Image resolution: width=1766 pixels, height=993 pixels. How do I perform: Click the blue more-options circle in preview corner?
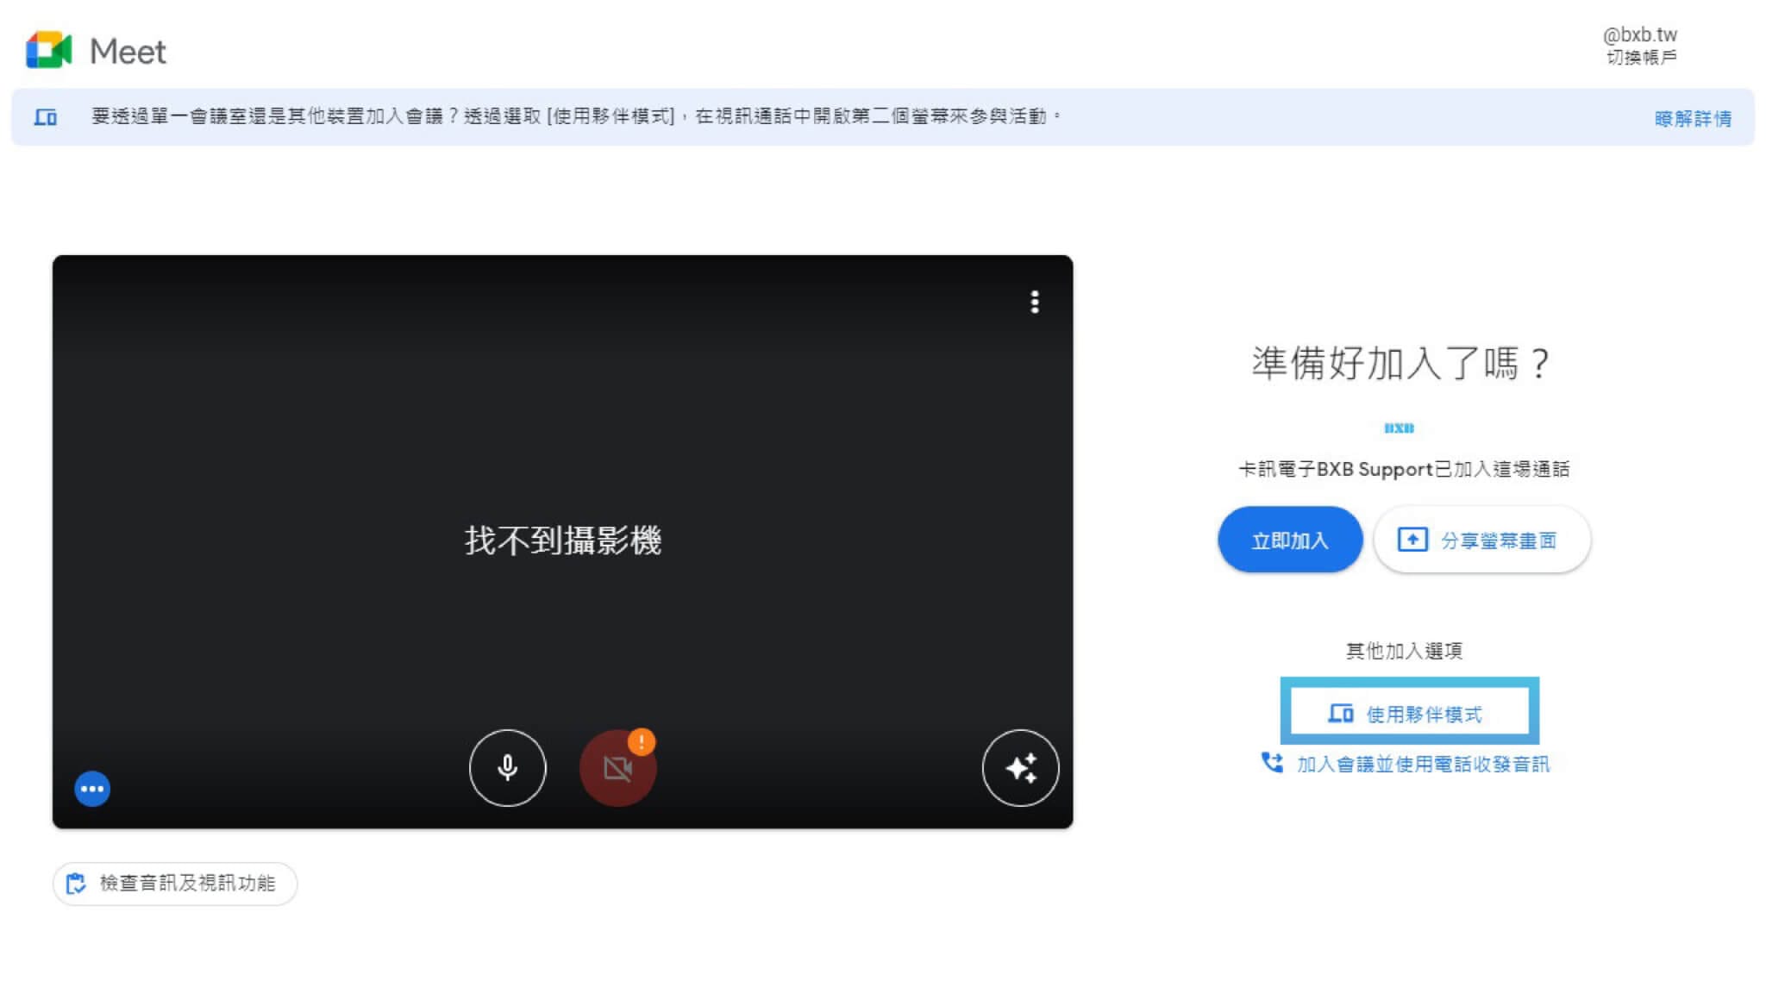pos(92,788)
